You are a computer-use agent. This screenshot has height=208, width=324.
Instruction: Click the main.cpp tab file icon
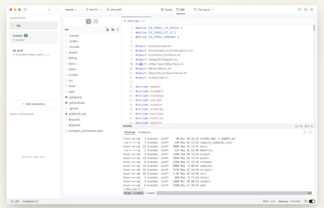click(125, 21)
